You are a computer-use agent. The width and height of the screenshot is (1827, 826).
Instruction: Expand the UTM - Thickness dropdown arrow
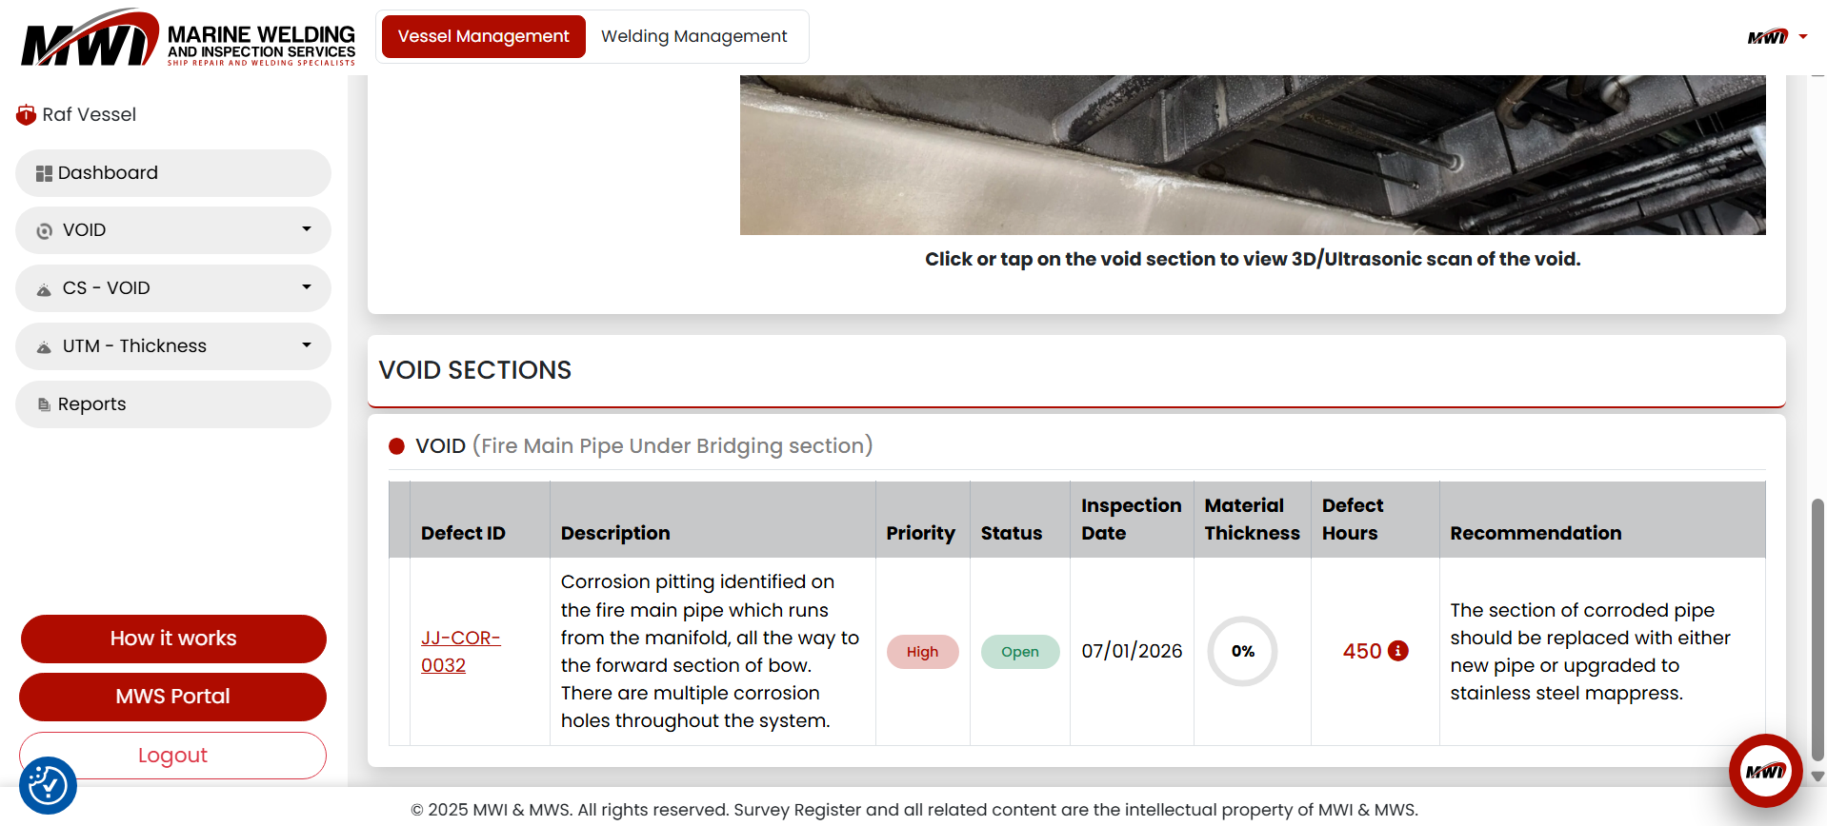point(307,345)
